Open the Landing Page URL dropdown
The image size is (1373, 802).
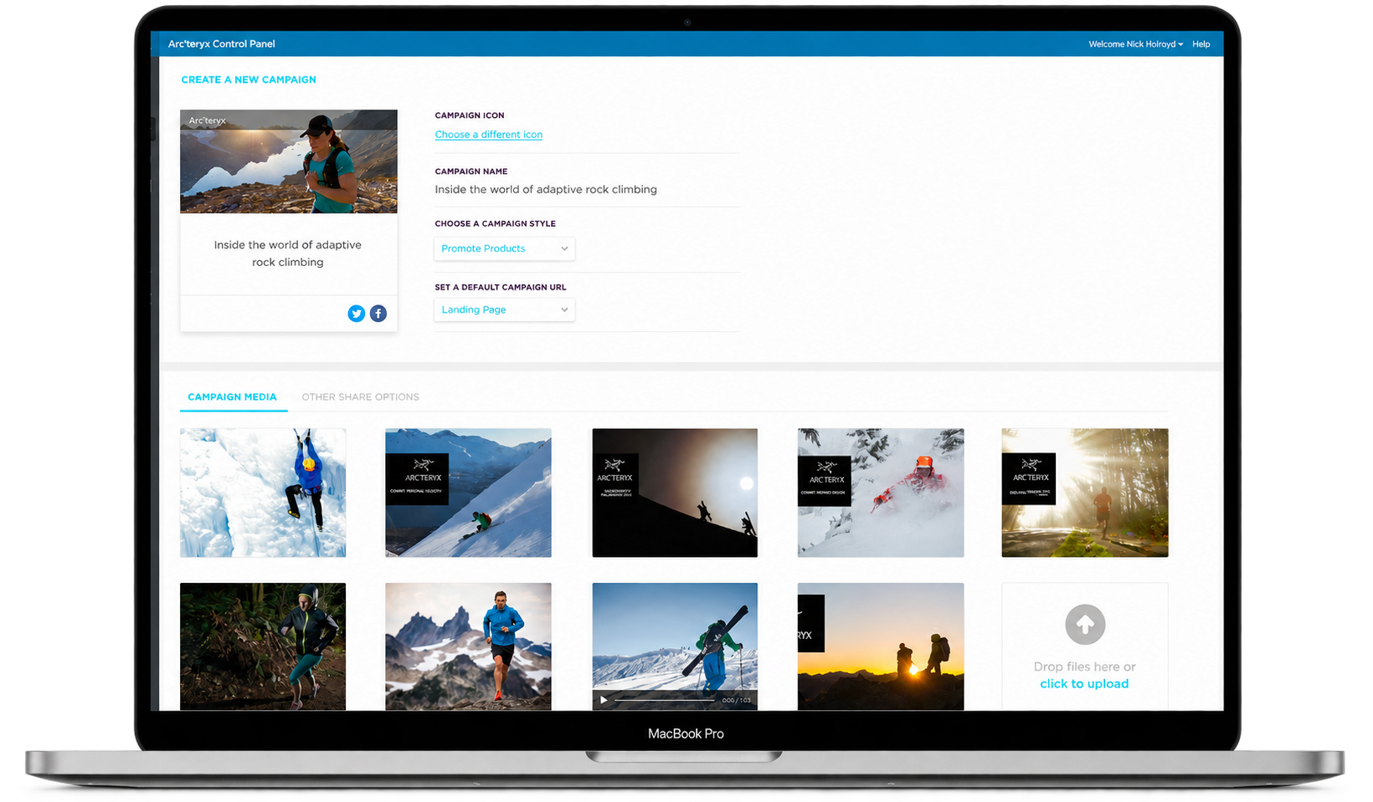point(504,309)
